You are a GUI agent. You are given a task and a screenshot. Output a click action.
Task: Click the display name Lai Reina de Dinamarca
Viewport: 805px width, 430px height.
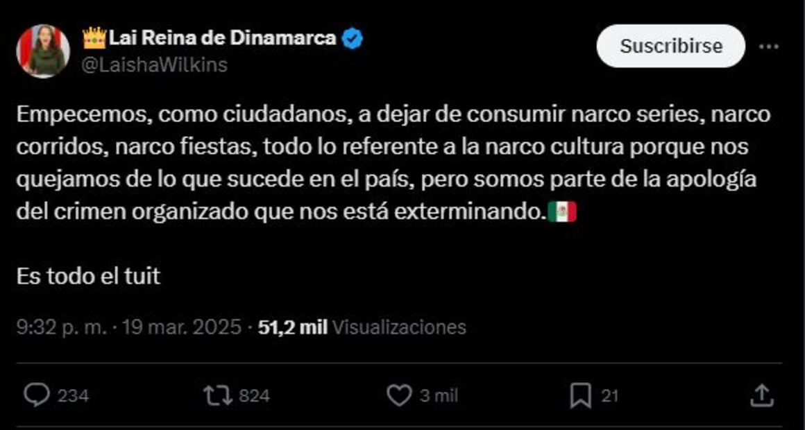[x=222, y=38]
